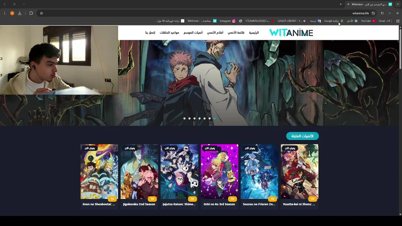Viewport: 402px width, 226px height.
Task: Click the Enen no Shouboutai title link
Action: [99, 204]
